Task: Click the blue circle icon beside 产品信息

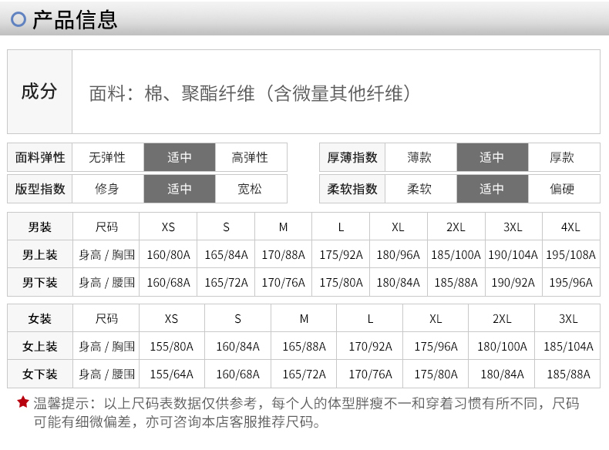Action: 19,19
